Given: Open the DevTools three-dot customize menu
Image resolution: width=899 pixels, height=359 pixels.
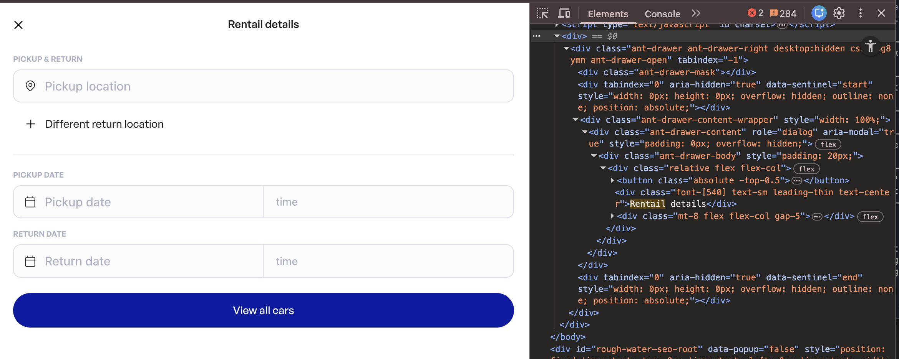Looking at the screenshot, I should [861, 13].
